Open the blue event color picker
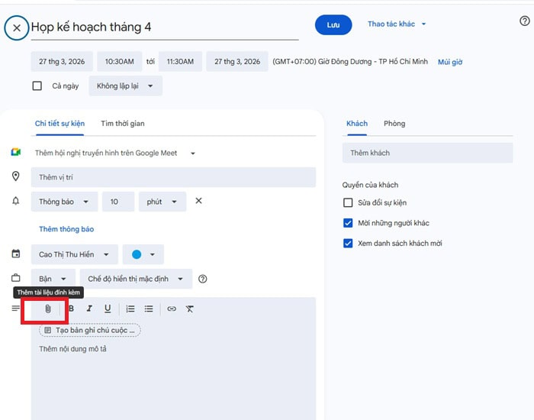This screenshot has height=420, width=534. coord(142,255)
